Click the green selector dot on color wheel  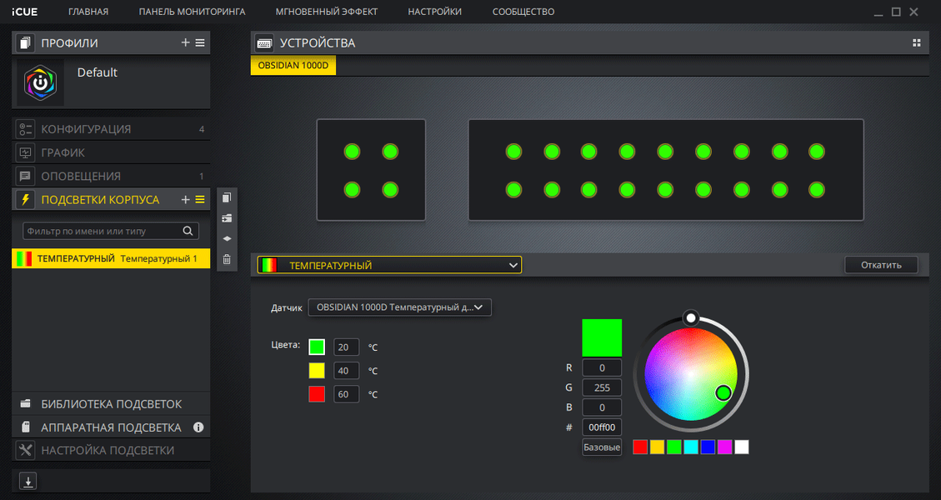point(723,392)
